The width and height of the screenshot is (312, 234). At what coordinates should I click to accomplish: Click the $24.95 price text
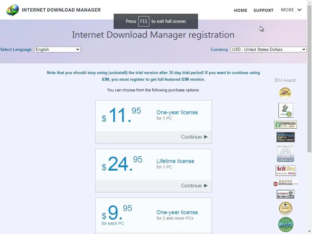point(122,164)
